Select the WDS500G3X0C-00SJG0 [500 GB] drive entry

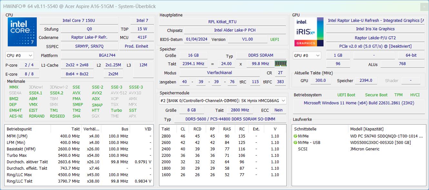click(x=381, y=142)
